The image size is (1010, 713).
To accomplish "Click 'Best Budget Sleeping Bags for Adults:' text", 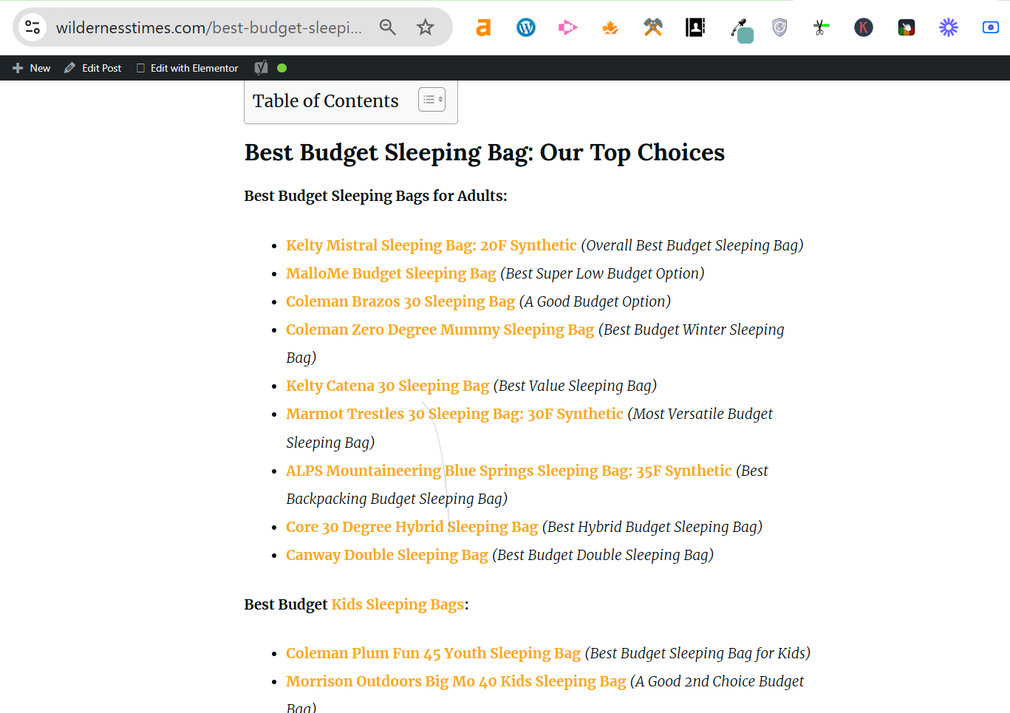I will 376,196.
